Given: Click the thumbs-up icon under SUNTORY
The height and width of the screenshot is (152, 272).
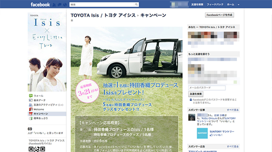Looking at the screenshot, I should pyautogui.click(x=211, y=135).
